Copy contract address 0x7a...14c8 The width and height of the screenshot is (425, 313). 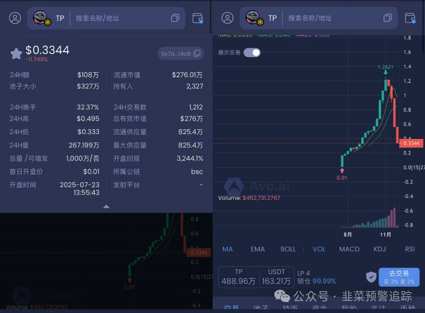197,54
